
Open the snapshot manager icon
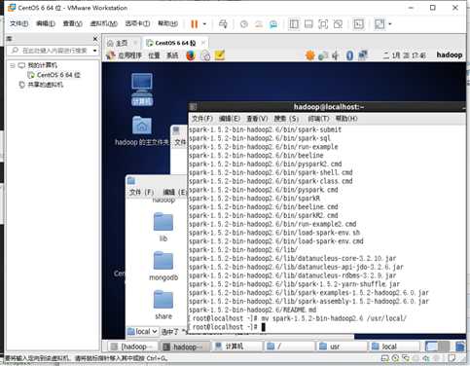(x=273, y=24)
